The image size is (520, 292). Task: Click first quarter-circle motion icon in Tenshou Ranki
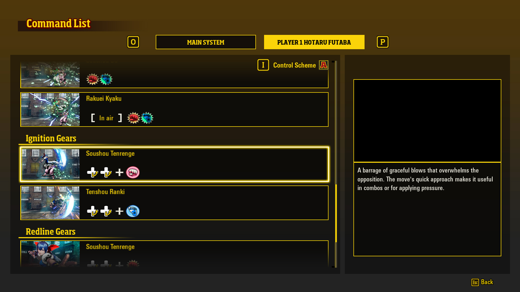(x=92, y=211)
